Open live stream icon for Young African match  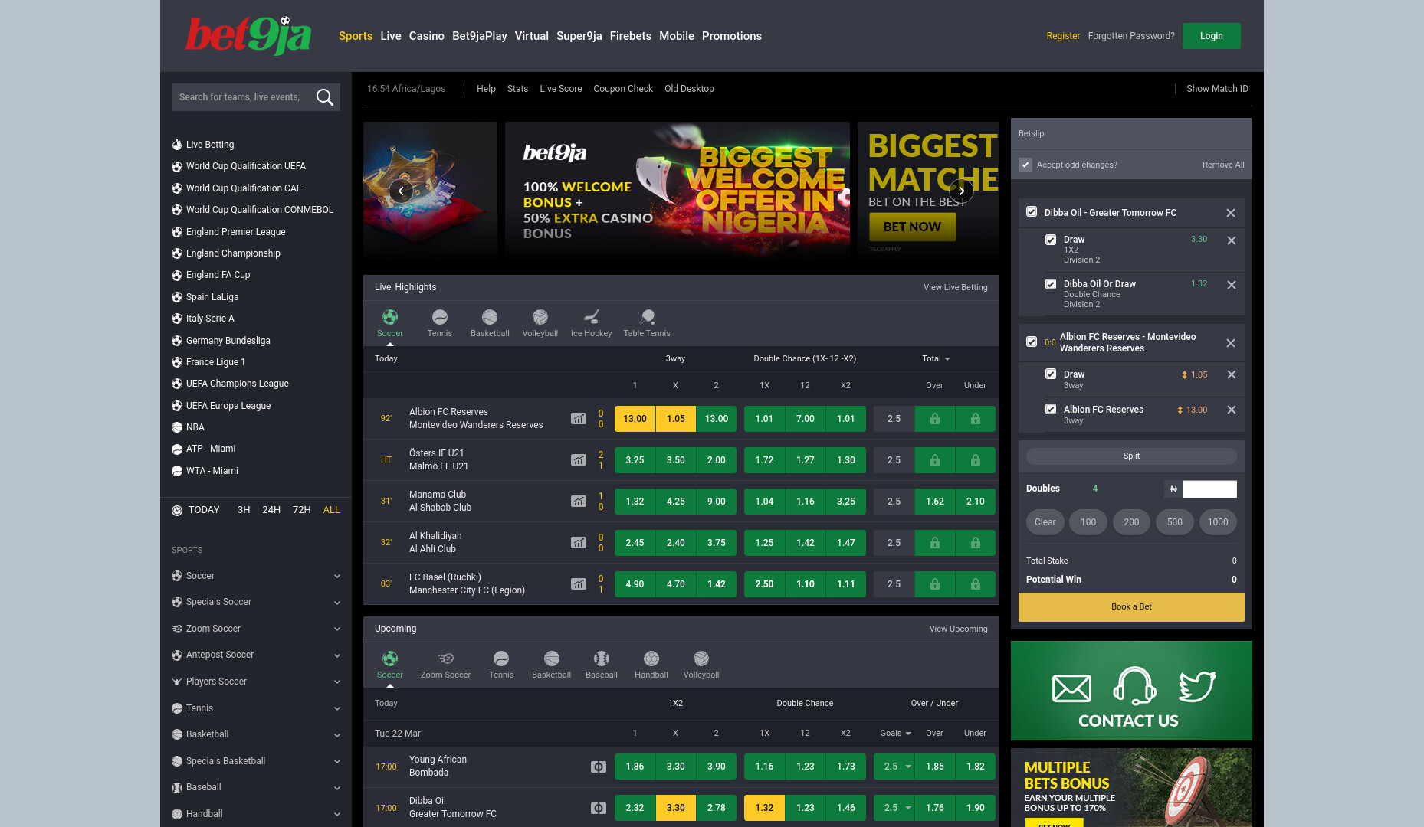(x=599, y=767)
